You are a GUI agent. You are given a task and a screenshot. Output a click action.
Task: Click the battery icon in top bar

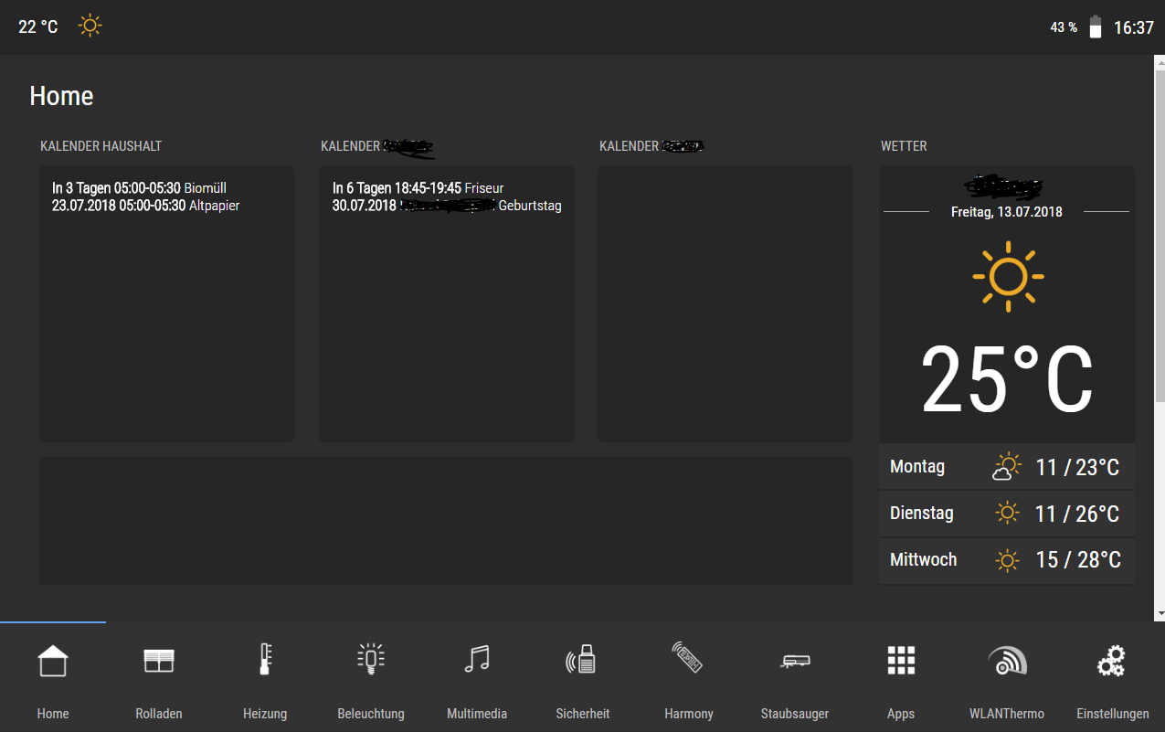tap(1096, 27)
